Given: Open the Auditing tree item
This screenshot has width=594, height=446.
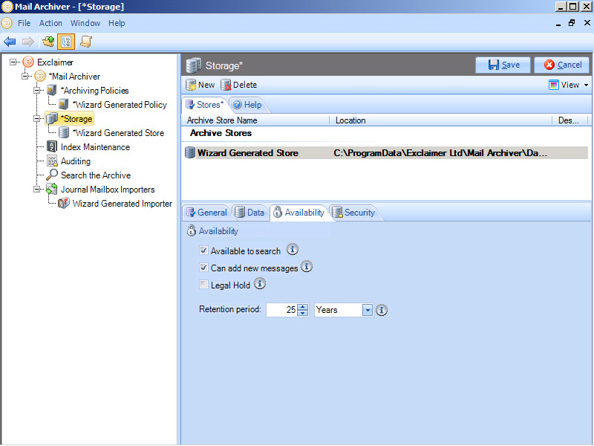Looking at the screenshot, I should [76, 161].
